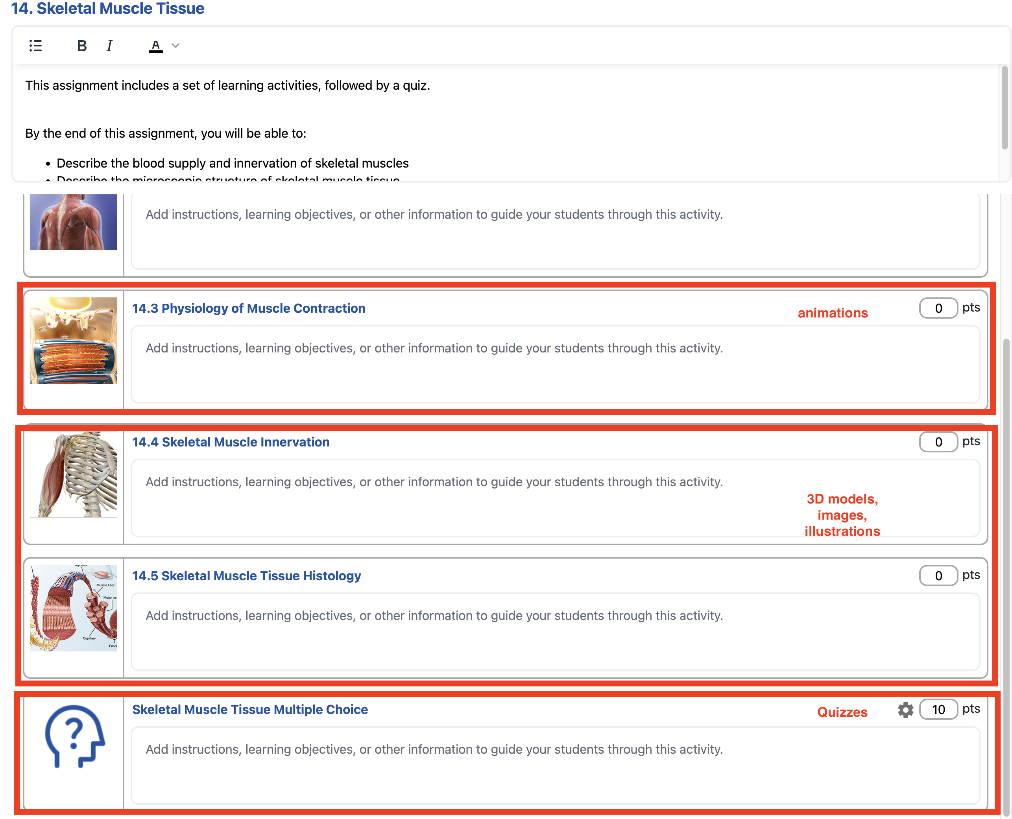Open 14.4 Skeletal Muscle Innervation link

[231, 442]
